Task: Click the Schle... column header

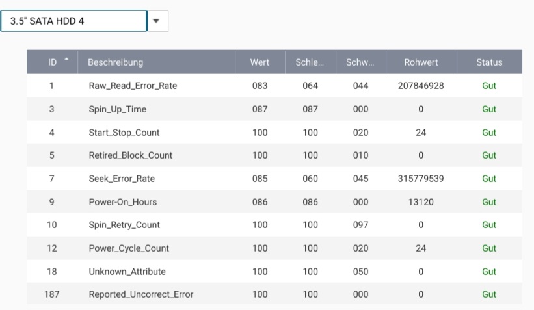Action: pos(310,62)
